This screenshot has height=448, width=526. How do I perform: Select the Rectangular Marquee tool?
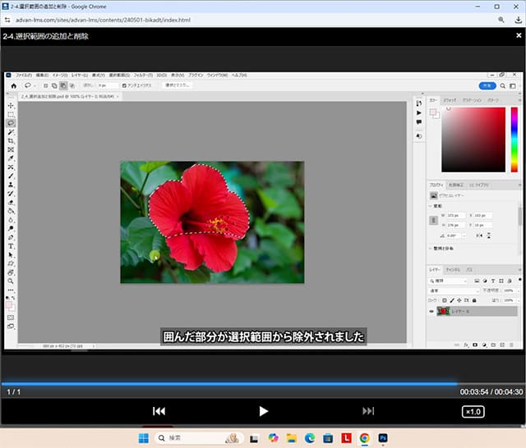tap(11, 114)
